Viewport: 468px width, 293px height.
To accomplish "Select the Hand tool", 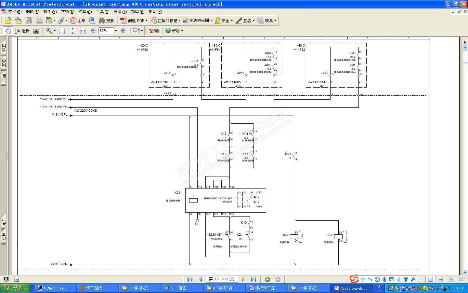I will [8, 31].
